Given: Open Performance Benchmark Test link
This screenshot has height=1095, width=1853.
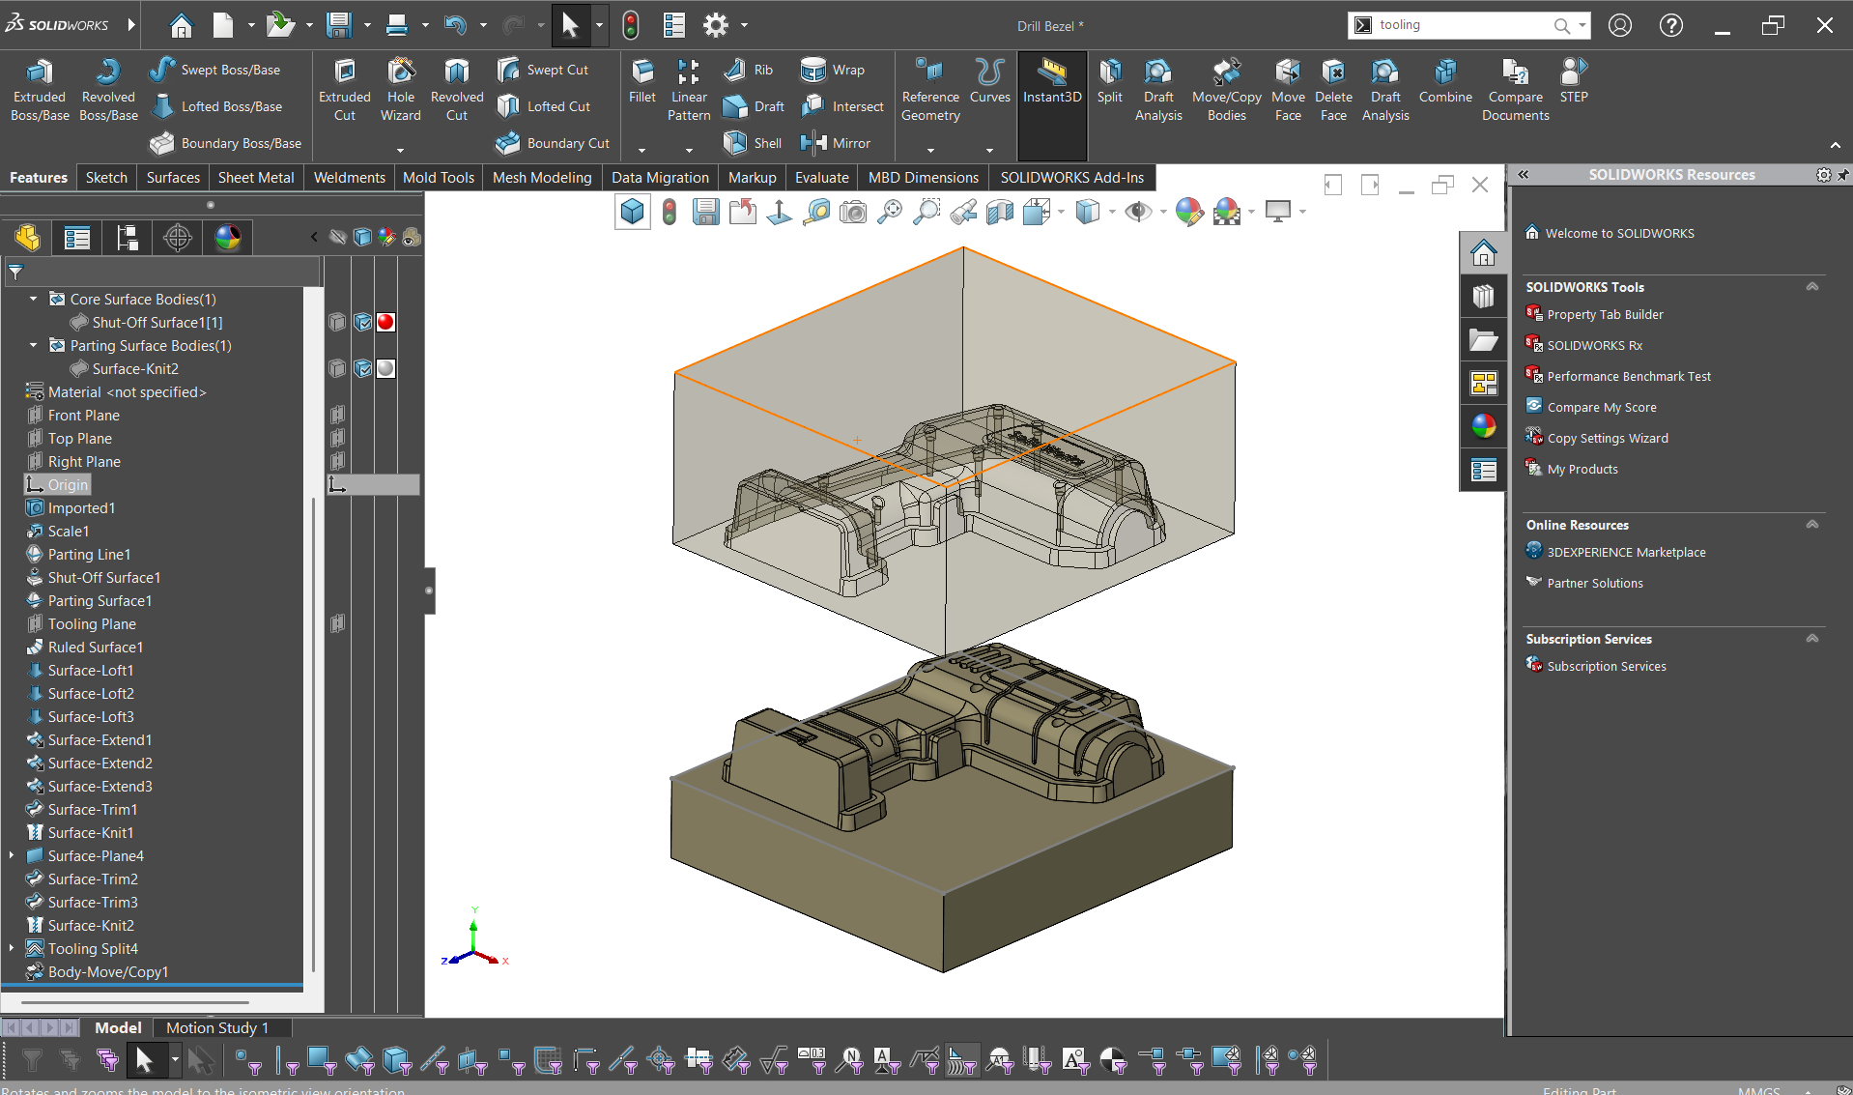Looking at the screenshot, I should click(1629, 376).
